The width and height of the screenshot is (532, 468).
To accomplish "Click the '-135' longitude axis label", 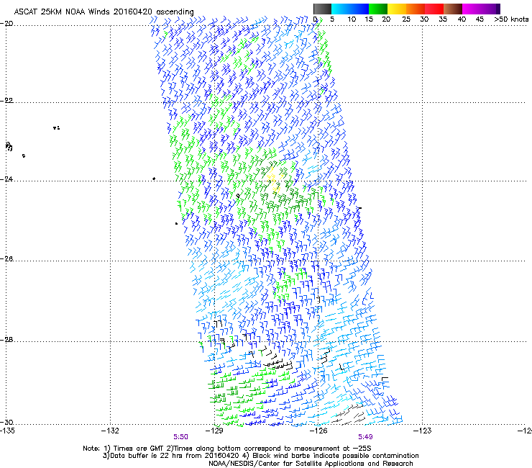I will pyautogui.click(x=7, y=431).
